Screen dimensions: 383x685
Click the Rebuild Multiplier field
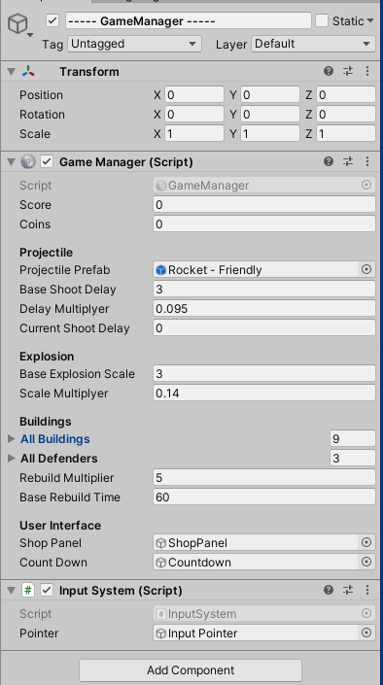click(264, 478)
